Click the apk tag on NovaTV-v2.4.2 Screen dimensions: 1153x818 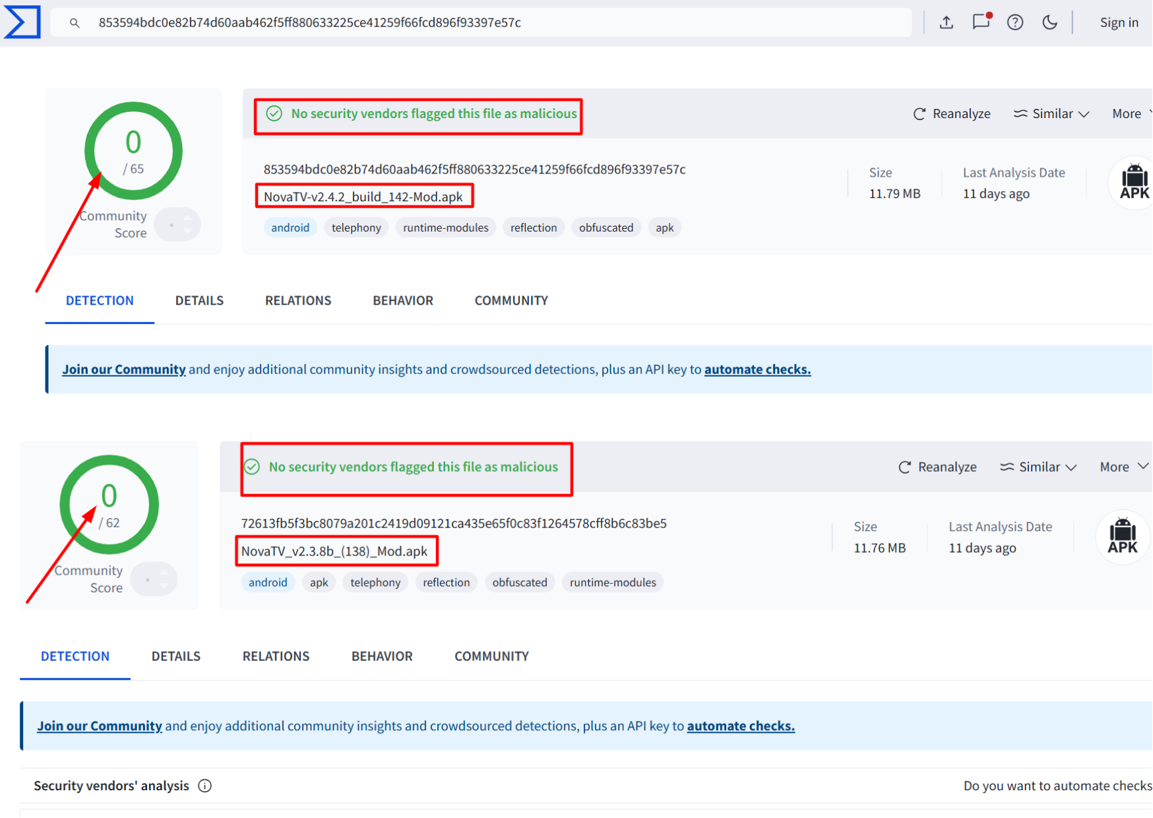[664, 228]
